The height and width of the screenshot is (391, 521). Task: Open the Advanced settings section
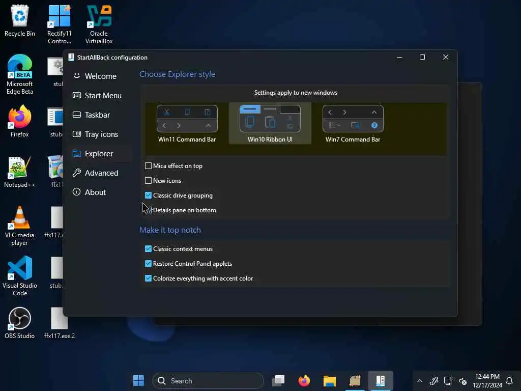pos(100,173)
